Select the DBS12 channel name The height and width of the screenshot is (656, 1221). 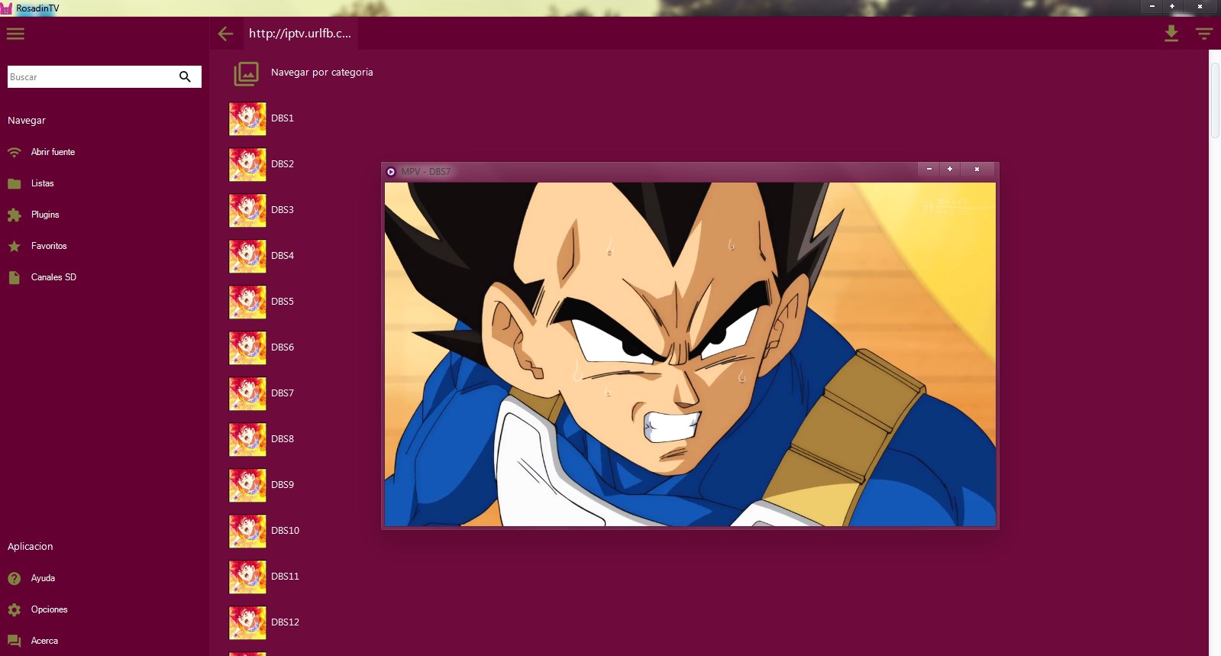286,622
